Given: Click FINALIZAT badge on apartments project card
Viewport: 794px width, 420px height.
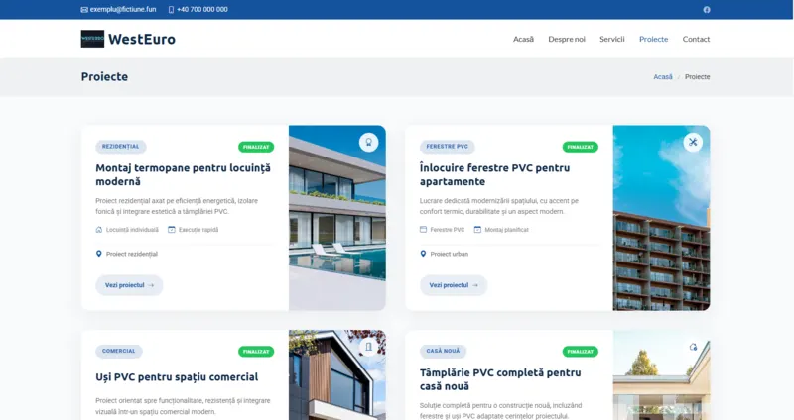Looking at the screenshot, I should click(581, 147).
